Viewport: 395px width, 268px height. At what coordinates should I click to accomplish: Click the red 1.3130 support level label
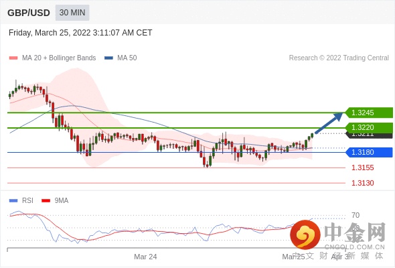[363, 183]
